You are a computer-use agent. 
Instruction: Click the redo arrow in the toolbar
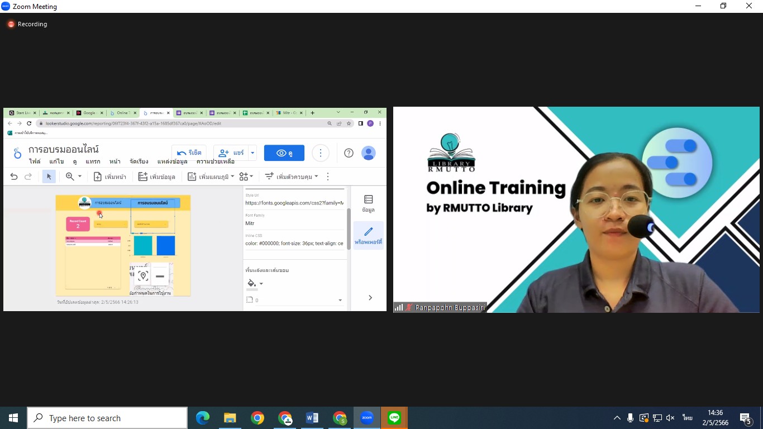28,177
